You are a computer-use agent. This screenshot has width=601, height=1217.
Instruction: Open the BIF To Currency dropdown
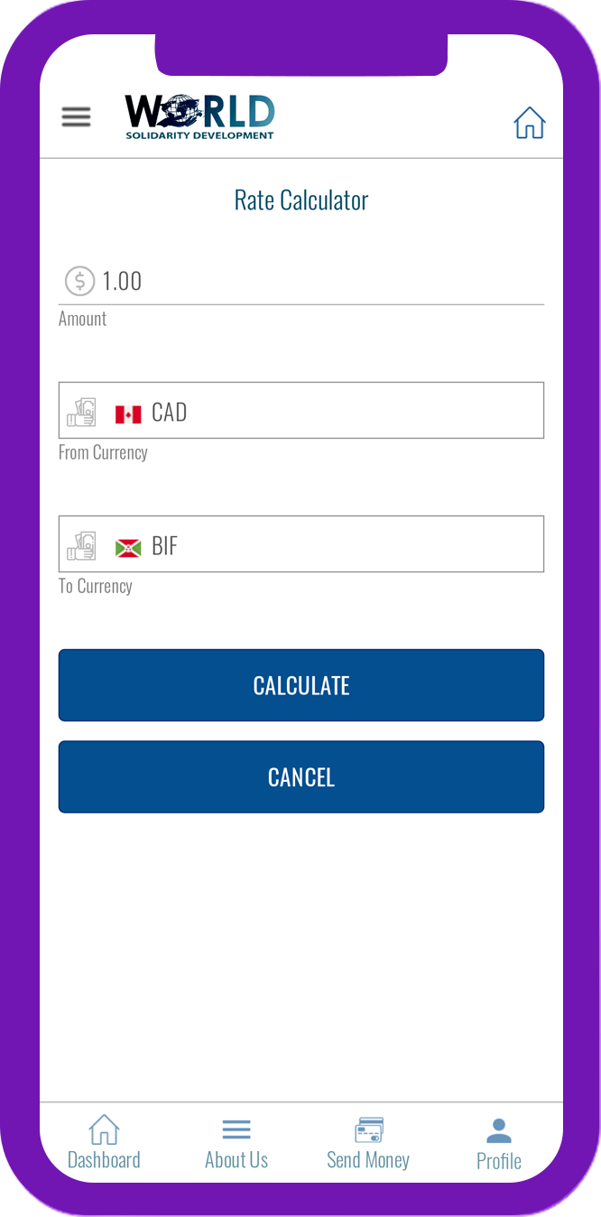[x=301, y=544]
